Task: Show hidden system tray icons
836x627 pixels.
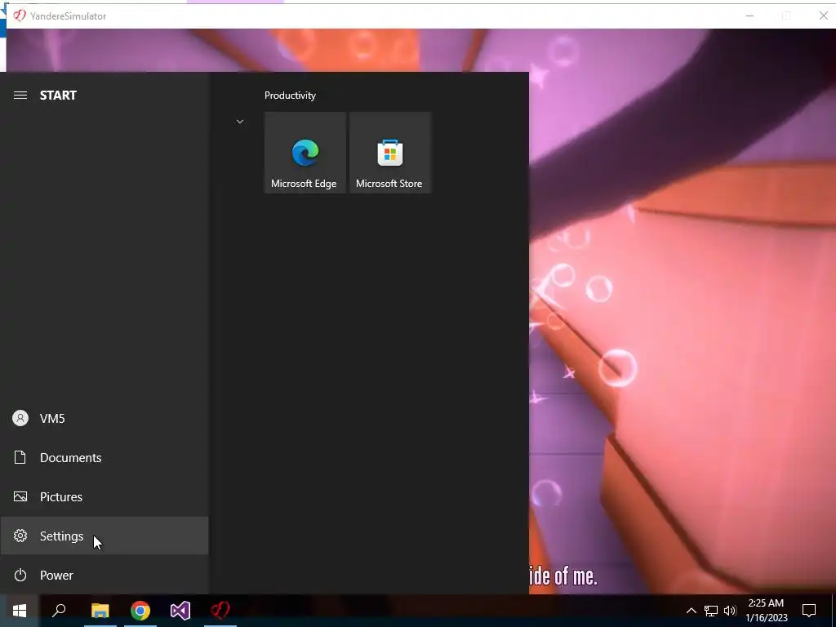Action: point(691,611)
